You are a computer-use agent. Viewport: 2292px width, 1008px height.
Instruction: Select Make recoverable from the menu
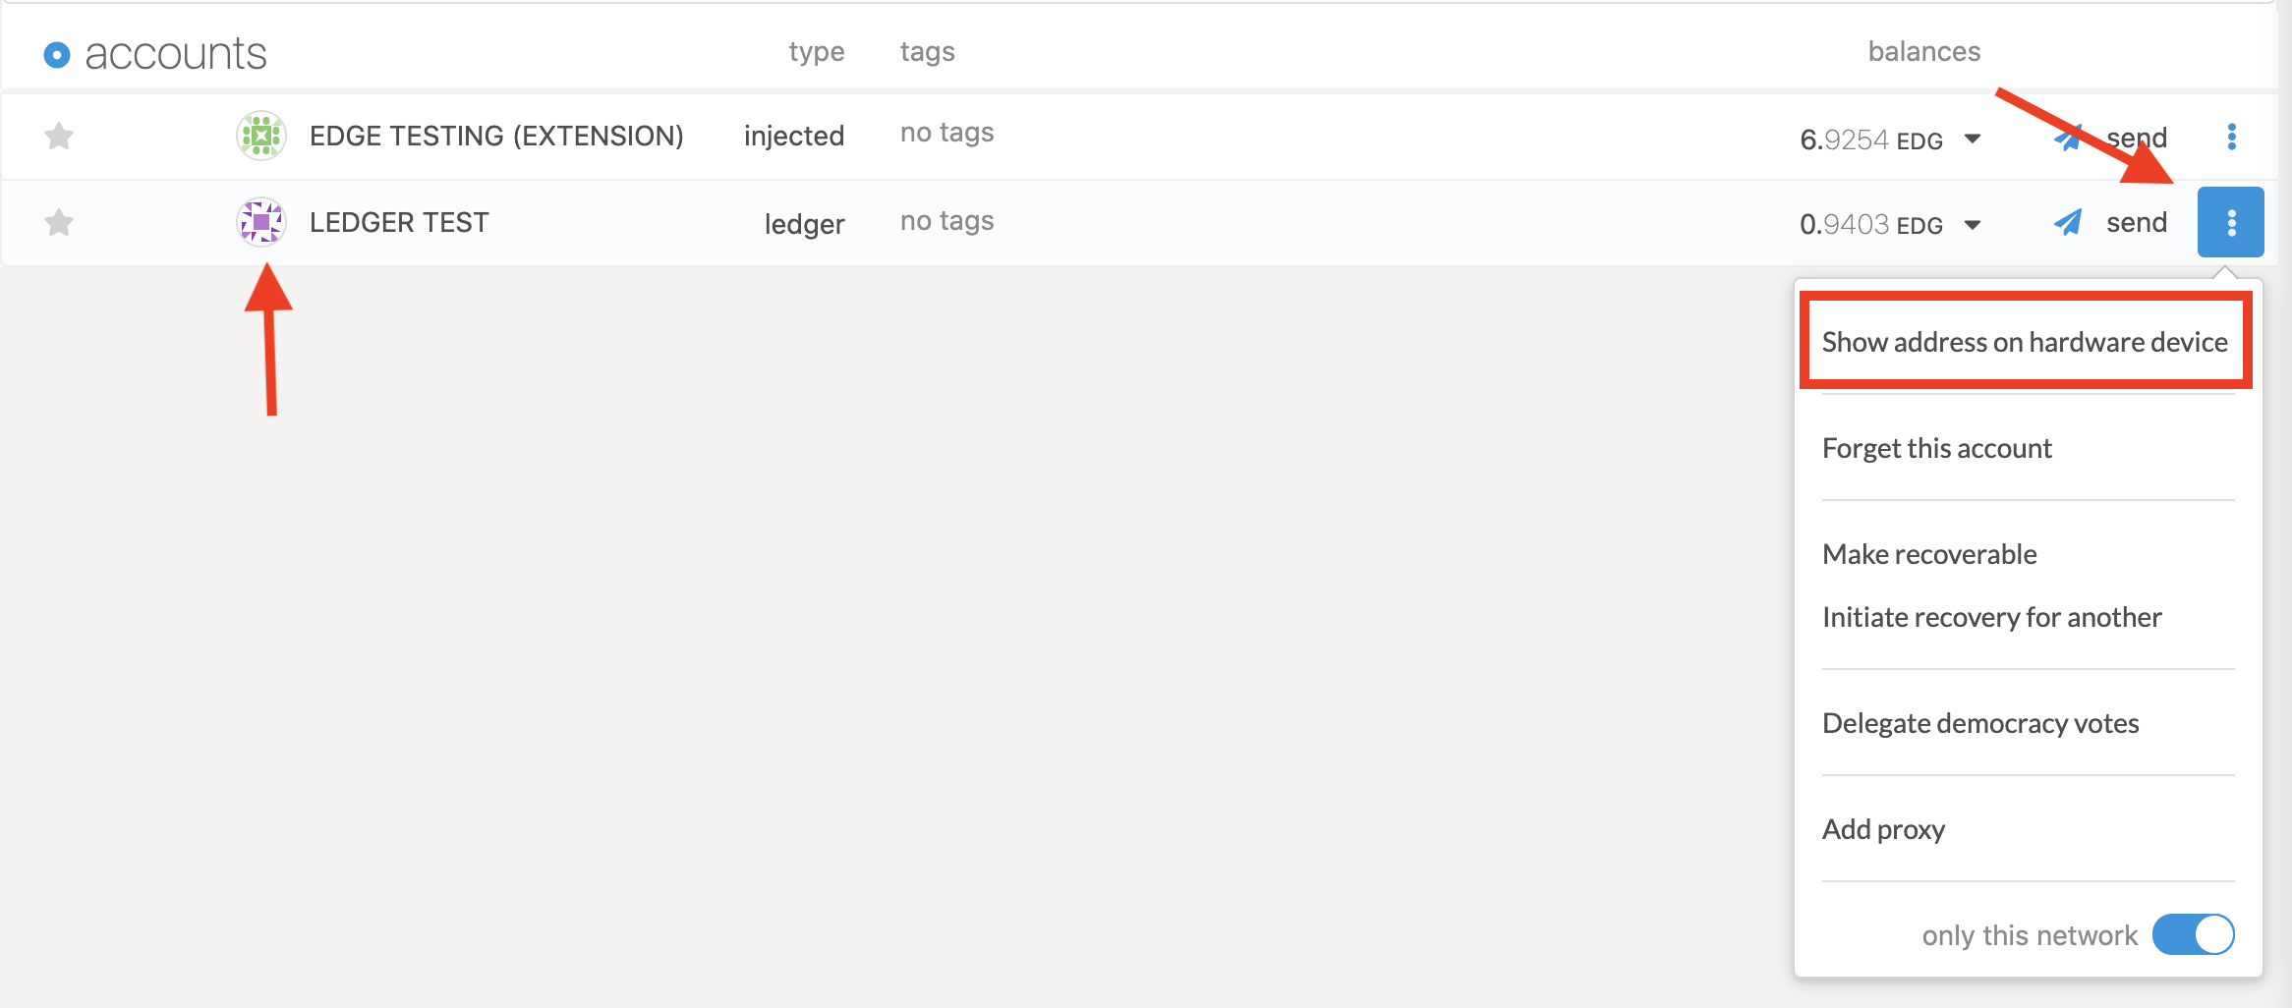(1928, 554)
